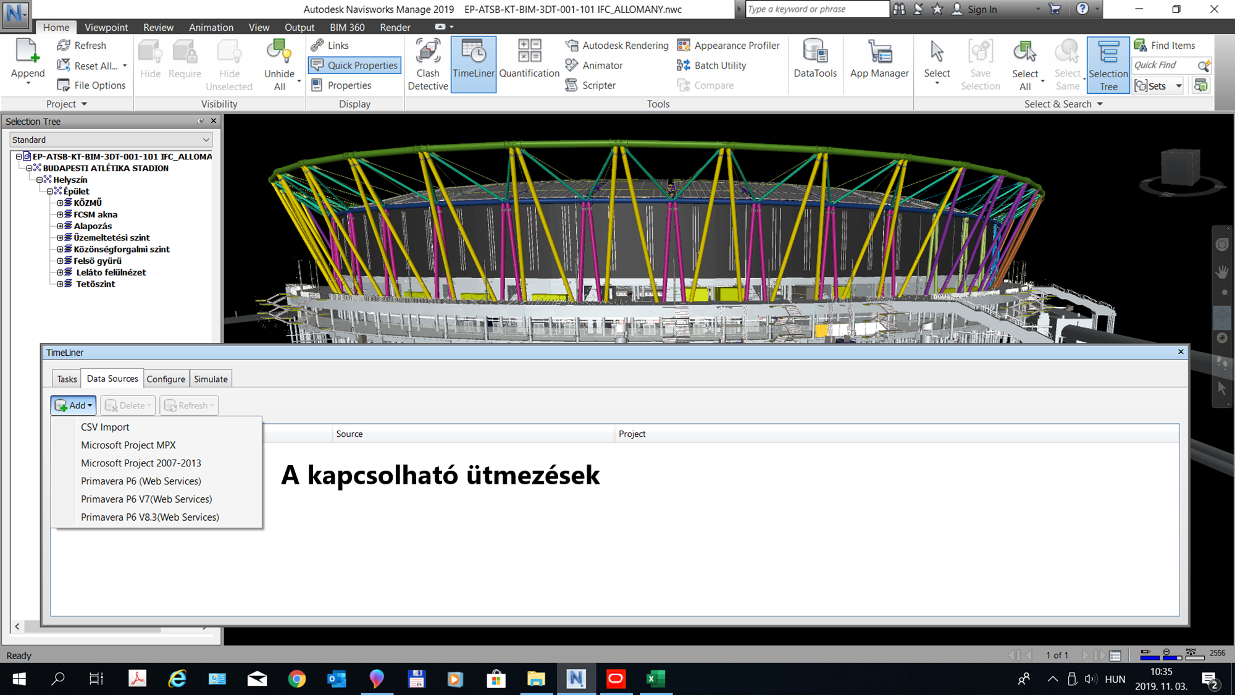Open Chrome from the taskbar
The image size is (1235, 695).
coord(297,679)
